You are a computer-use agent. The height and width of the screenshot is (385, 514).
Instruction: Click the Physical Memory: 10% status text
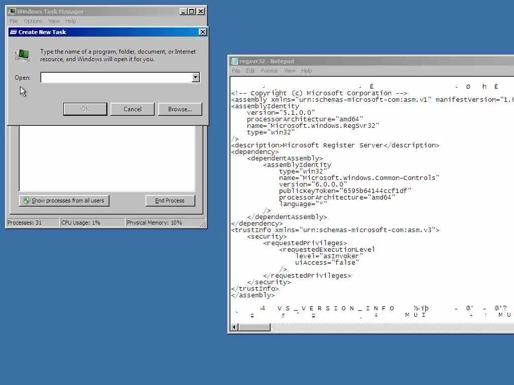click(155, 223)
